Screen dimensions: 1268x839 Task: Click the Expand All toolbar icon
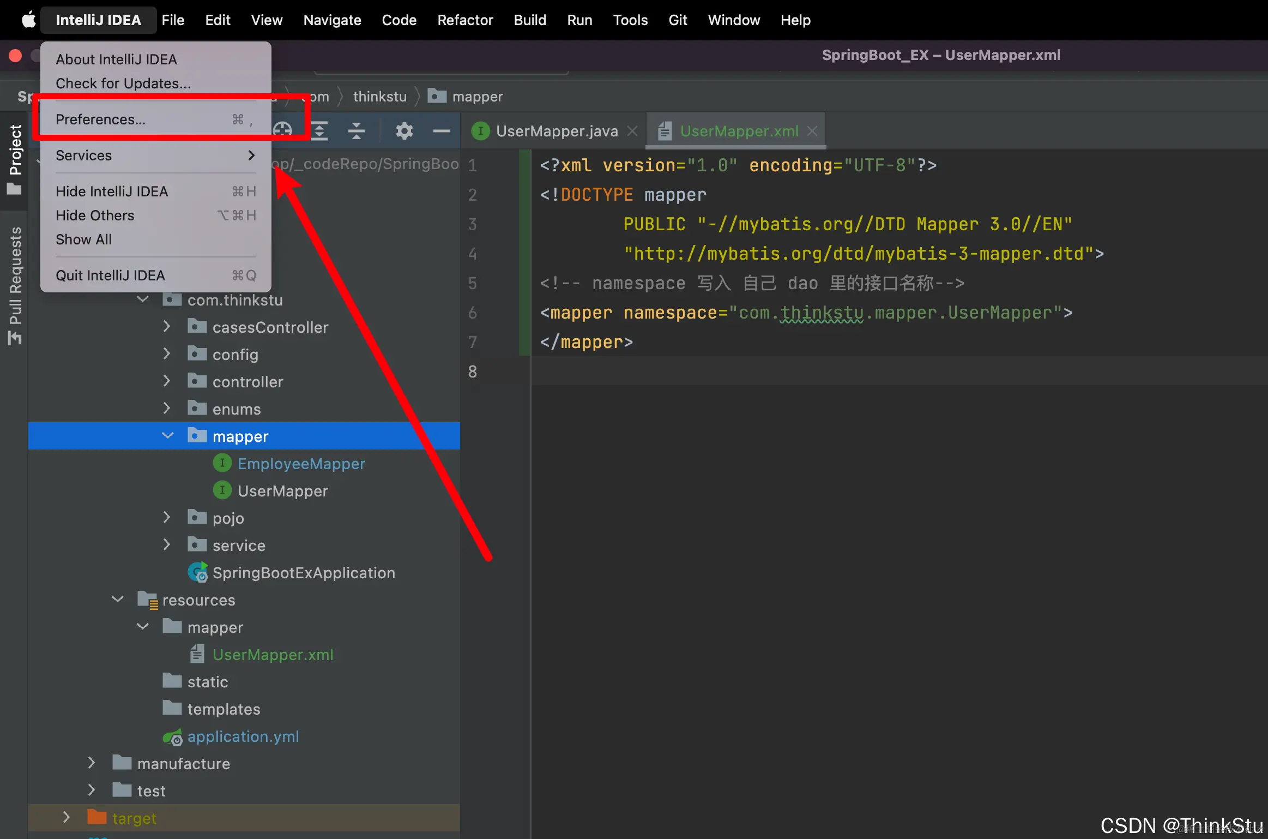319,130
